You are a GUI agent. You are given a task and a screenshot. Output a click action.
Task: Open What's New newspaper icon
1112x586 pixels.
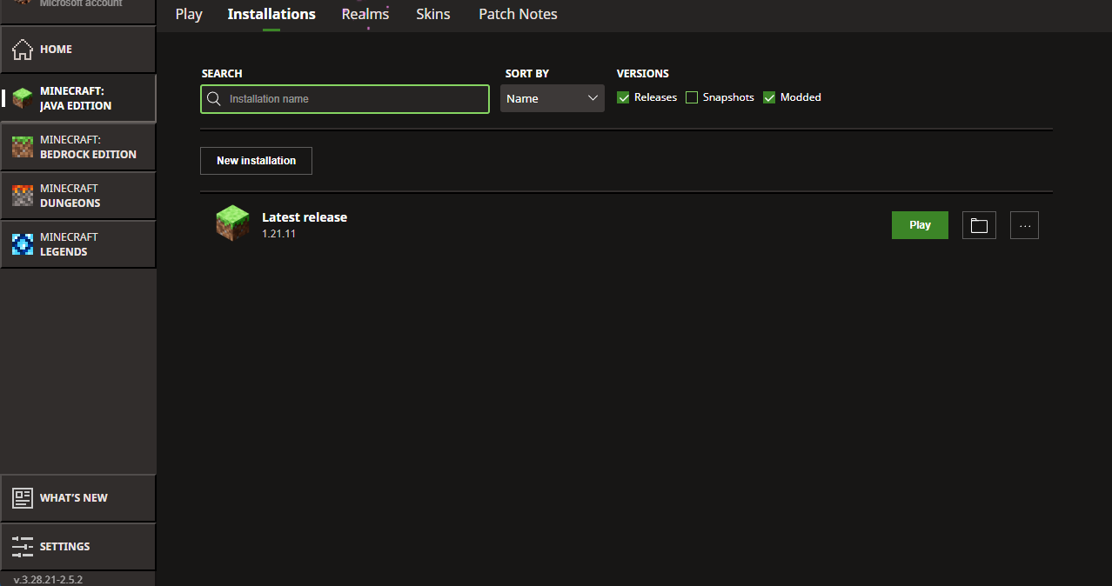coord(23,498)
